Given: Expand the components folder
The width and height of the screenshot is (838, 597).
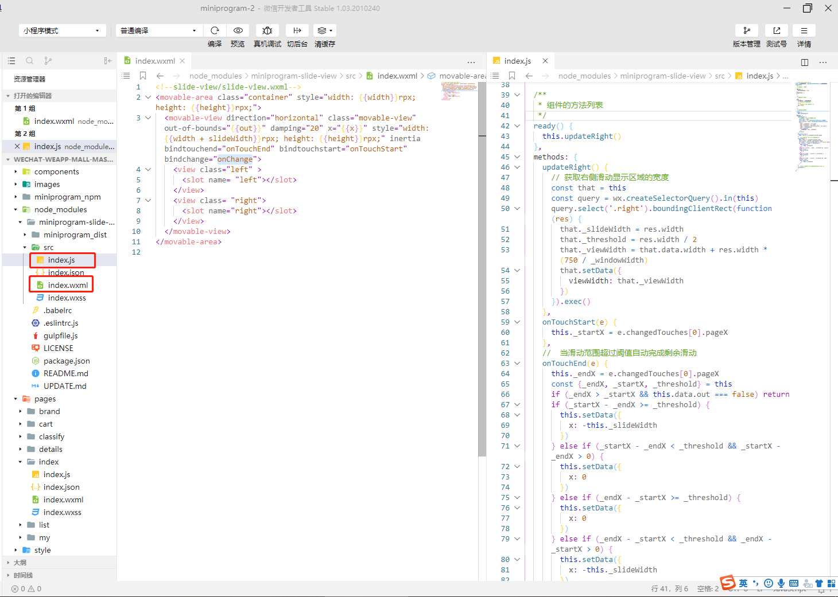Looking at the screenshot, I should (15, 171).
